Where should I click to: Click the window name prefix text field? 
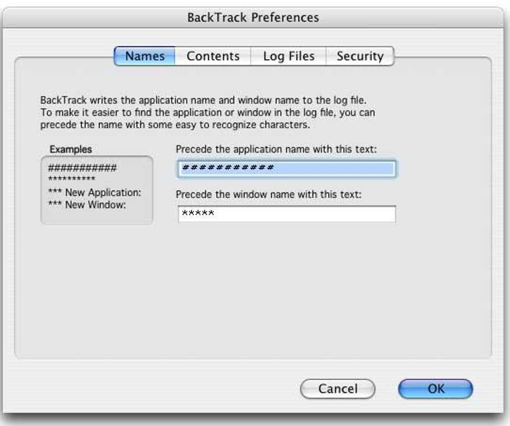(286, 214)
